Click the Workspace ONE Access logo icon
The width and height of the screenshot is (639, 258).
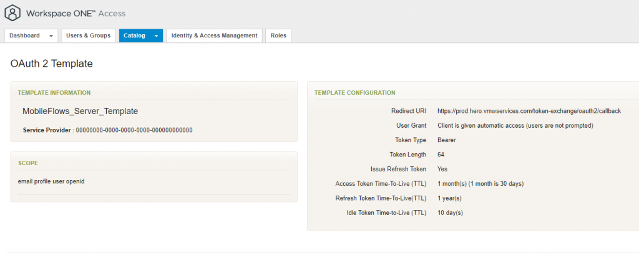(13, 13)
